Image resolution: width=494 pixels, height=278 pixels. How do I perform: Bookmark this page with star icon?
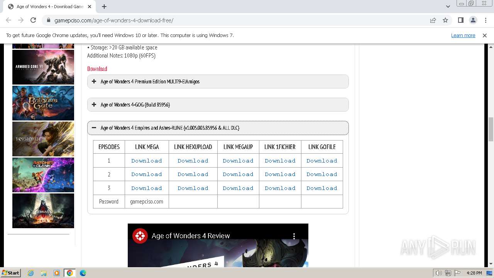[x=445, y=20]
